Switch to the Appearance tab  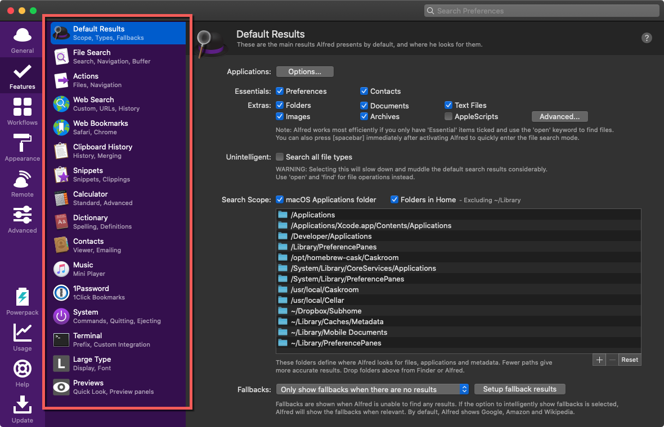pos(23,148)
